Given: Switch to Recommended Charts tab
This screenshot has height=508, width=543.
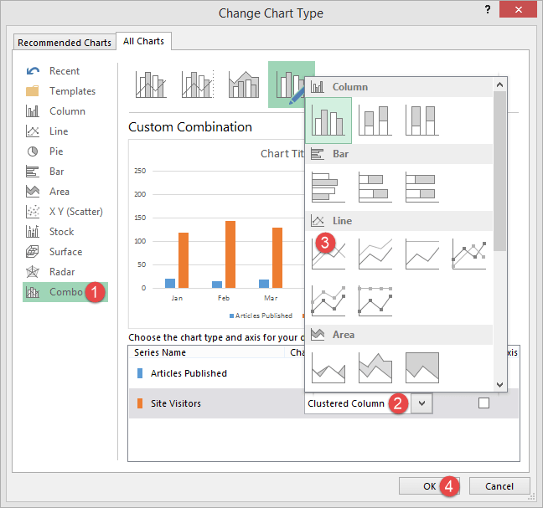Looking at the screenshot, I should click(65, 43).
